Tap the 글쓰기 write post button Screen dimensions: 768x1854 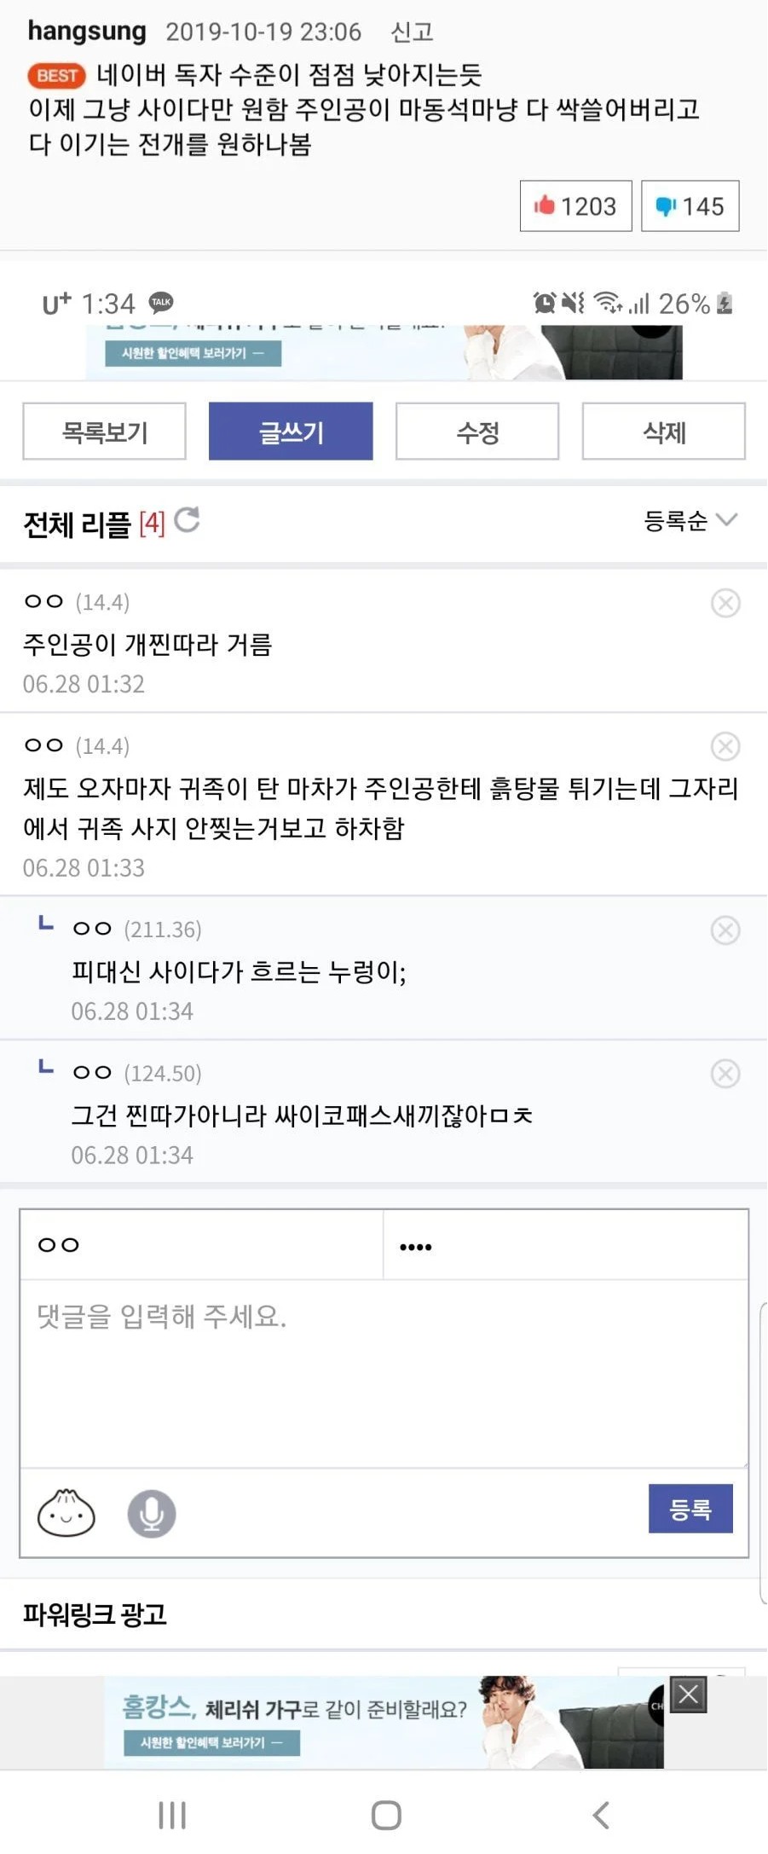[x=291, y=432]
